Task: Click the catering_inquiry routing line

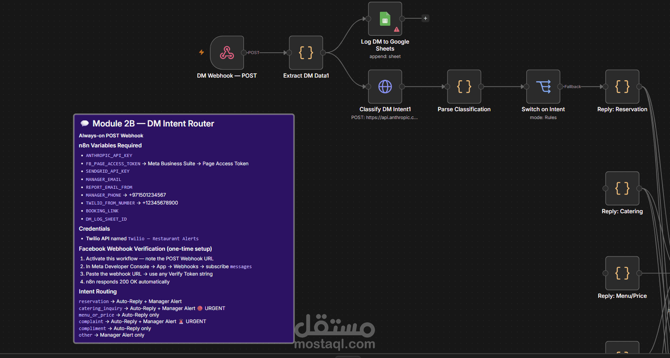Action: [152, 308]
